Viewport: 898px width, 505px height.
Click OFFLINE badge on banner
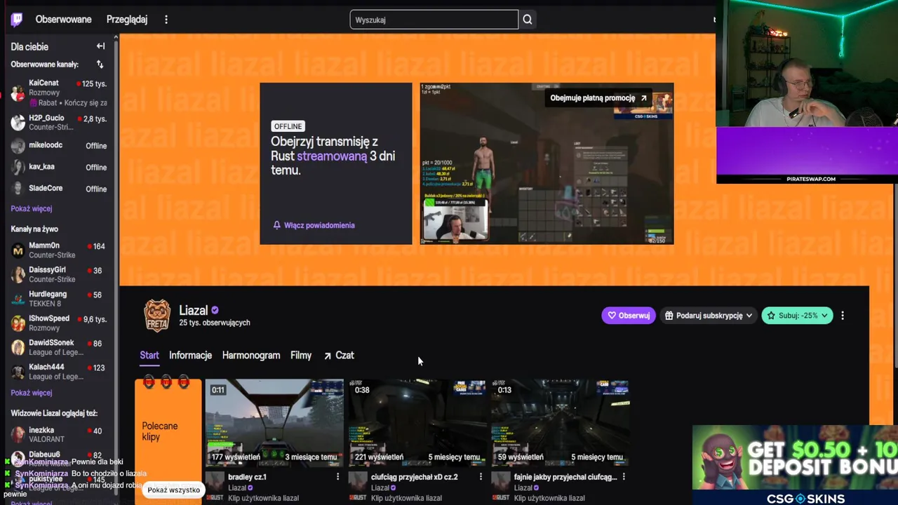pyautogui.click(x=288, y=126)
